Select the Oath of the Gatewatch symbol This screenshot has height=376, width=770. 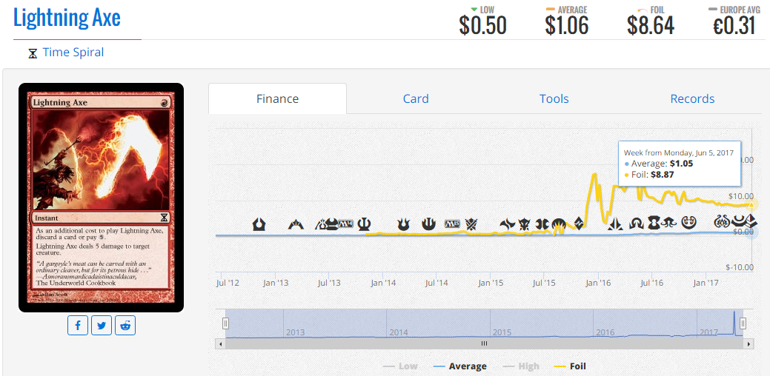615,224
